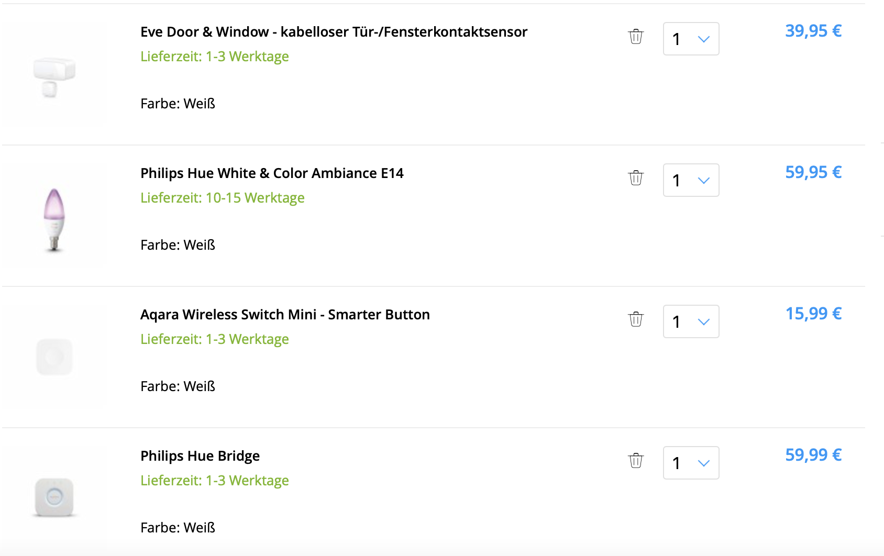The height and width of the screenshot is (556, 884).
Task: Open quantity dropdown for Eve Door & Window
Action: pos(691,39)
